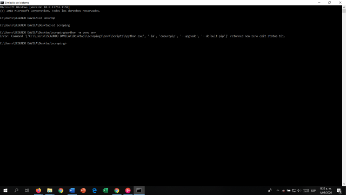346x195 pixels.
Task: Open Excel from the taskbar
Action: pyautogui.click(x=105, y=190)
